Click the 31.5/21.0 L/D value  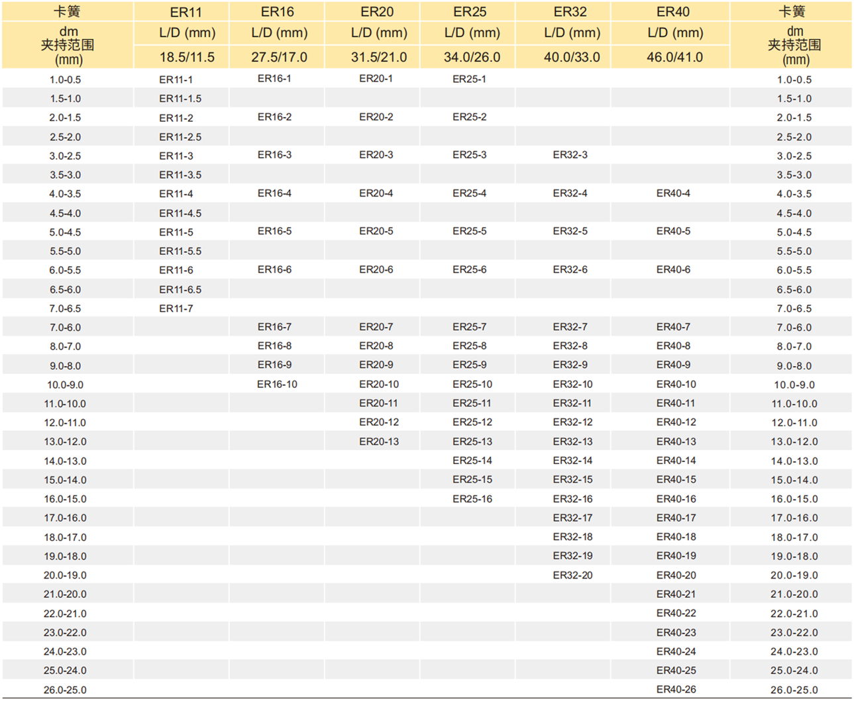[x=379, y=57]
